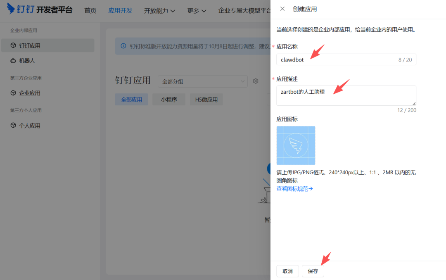Click the info icon in the notice banner
Screen dimensions: 446x280
[x=123, y=47]
